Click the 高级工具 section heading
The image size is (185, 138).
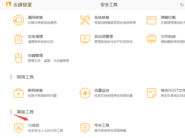pos(25,112)
